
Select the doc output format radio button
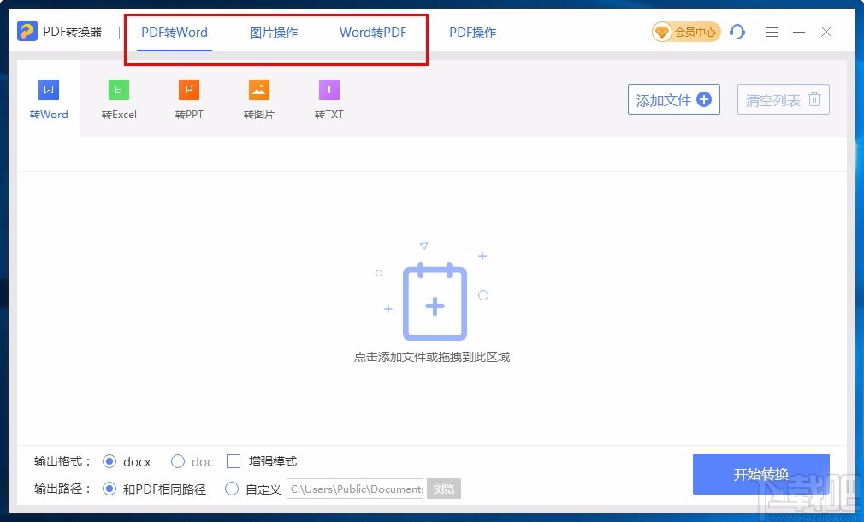coord(177,461)
